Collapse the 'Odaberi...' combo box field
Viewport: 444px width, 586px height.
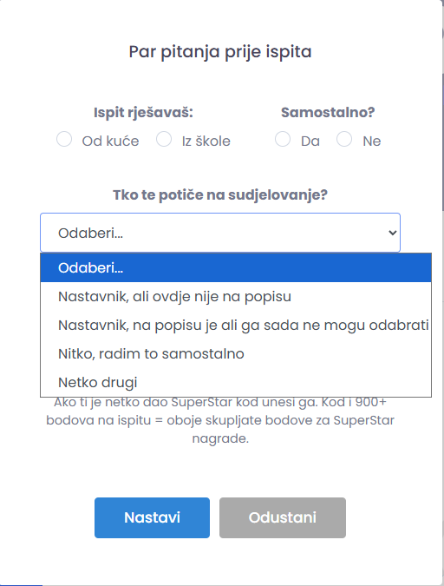(x=220, y=233)
